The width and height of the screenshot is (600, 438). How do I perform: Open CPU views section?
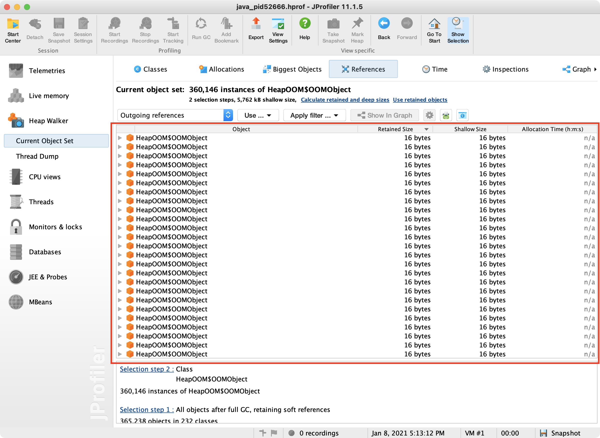pyautogui.click(x=35, y=177)
